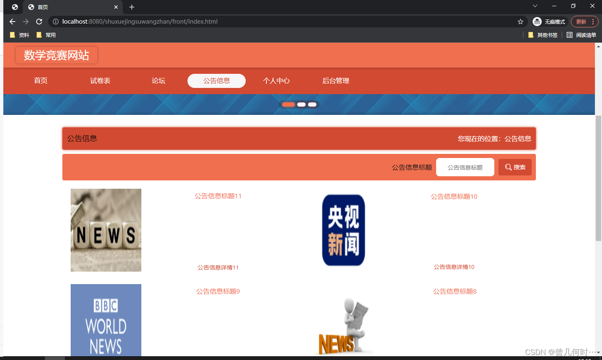Open the 后台管理 navigation item
Viewport: 602px width, 360px height.
pyautogui.click(x=336, y=81)
